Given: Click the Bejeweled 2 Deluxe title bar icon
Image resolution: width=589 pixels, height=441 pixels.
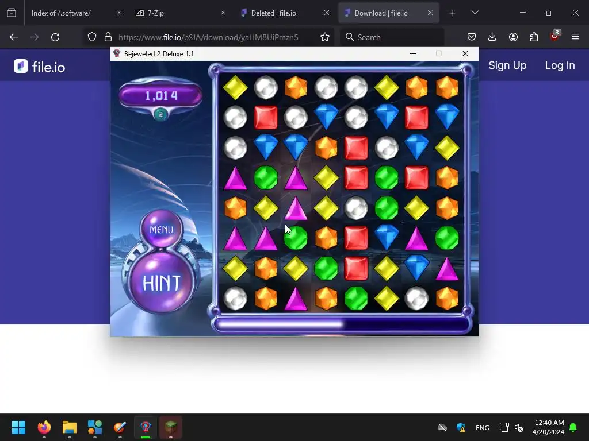Looking at the screenshot, I should [x=117, y=53].
